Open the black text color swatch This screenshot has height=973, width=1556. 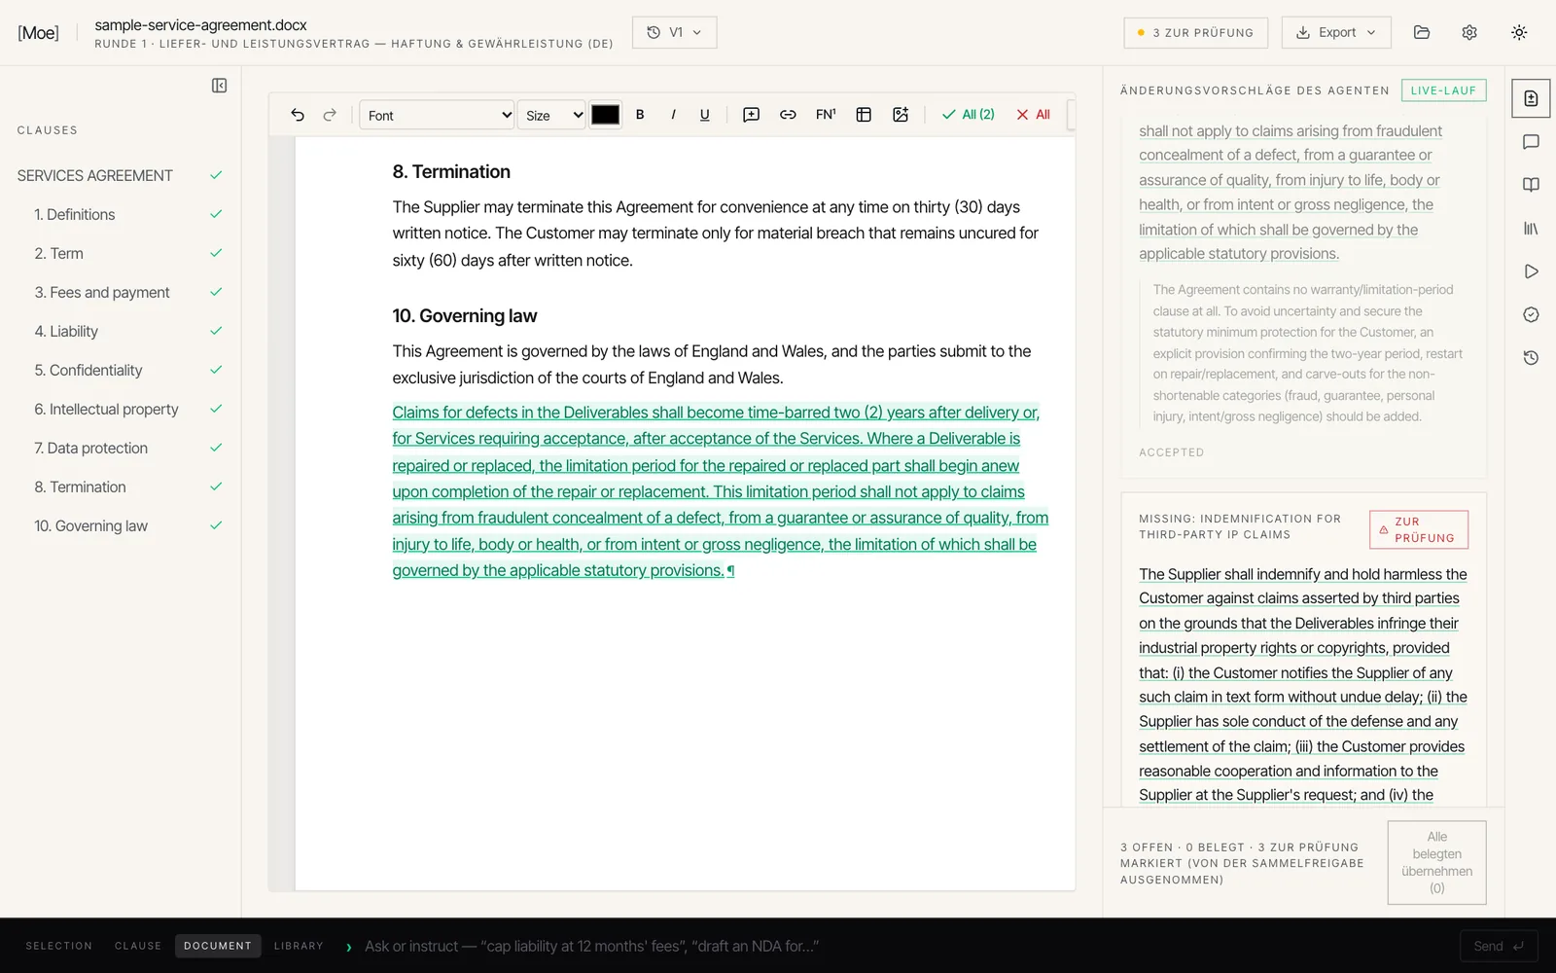[605, 115]
